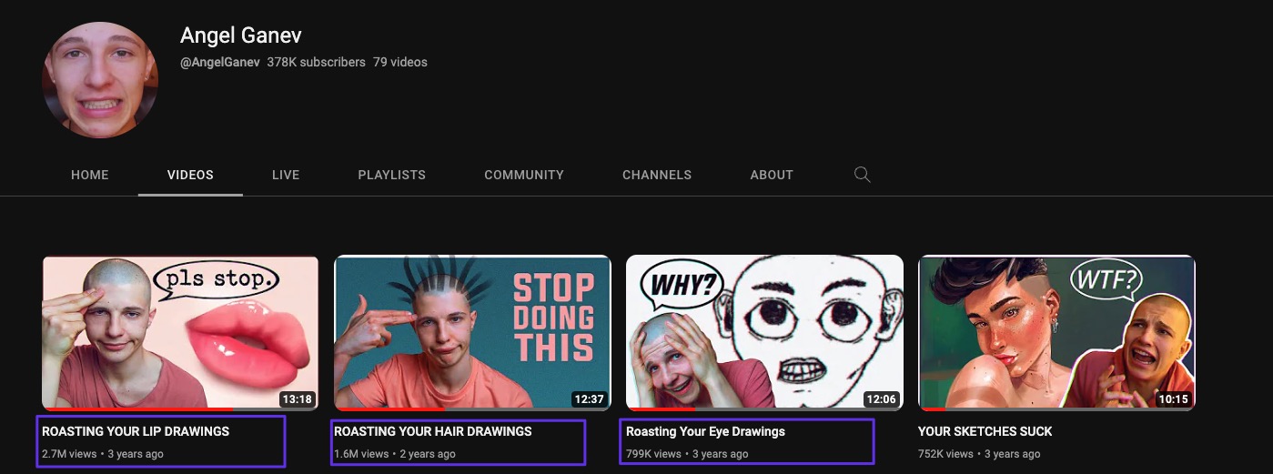1273x474 pixels.
Task: Click the ROASTING YOUR LIP DRAWINGS title
Action: pyautogui.click(x=136, y=431)
